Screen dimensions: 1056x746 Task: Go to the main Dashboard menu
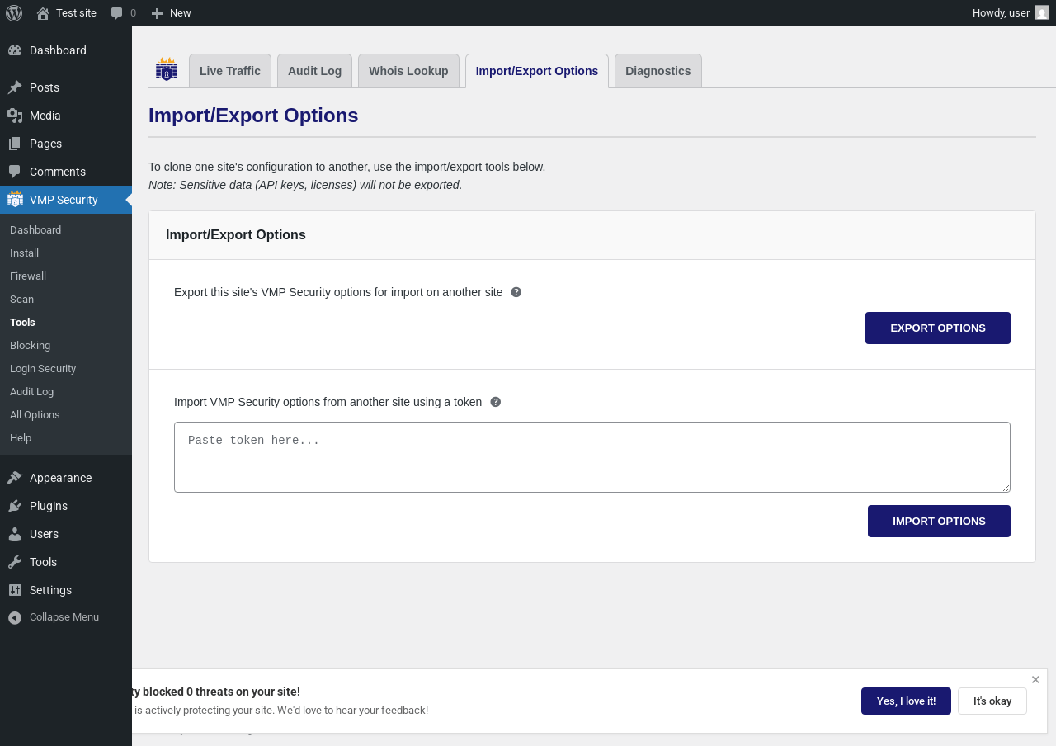point(66,50)
